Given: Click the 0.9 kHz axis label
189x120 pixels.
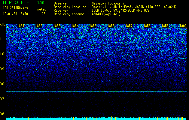Looking at the screenshot, I should tap(2, 69).
